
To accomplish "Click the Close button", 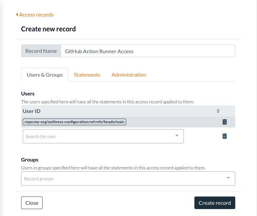I will (x=32, y=203).
